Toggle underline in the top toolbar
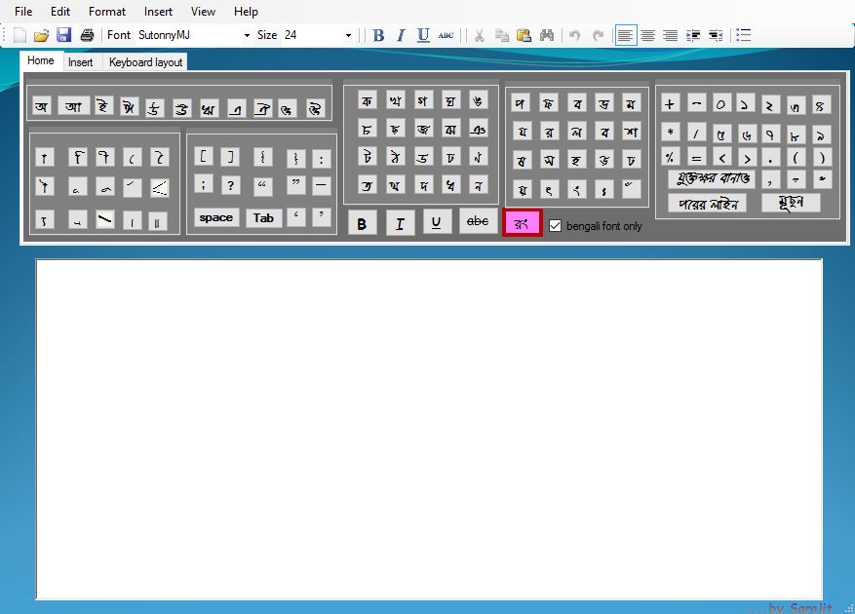Viewport: 855px width, 614px height. 423,35
